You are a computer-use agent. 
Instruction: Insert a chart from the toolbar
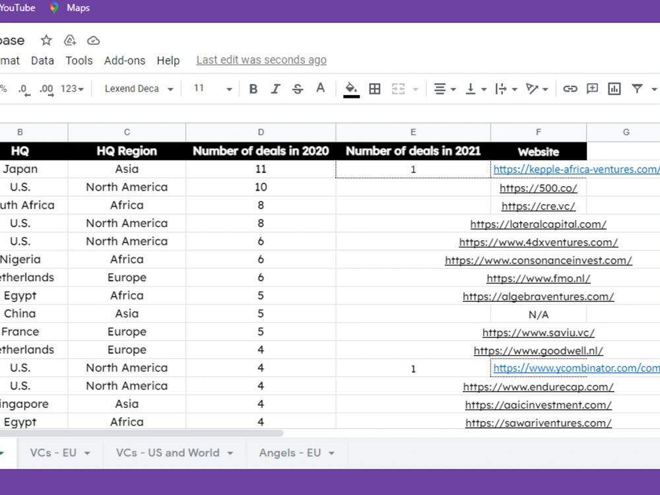[x=614, y=89]
